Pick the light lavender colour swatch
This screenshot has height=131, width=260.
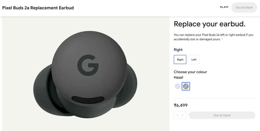pos(177,86)
